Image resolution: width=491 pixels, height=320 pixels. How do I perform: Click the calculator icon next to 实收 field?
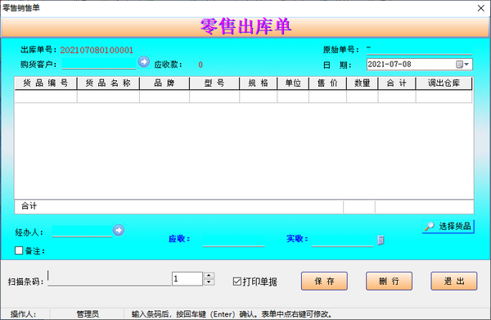(x=381, y=240)
